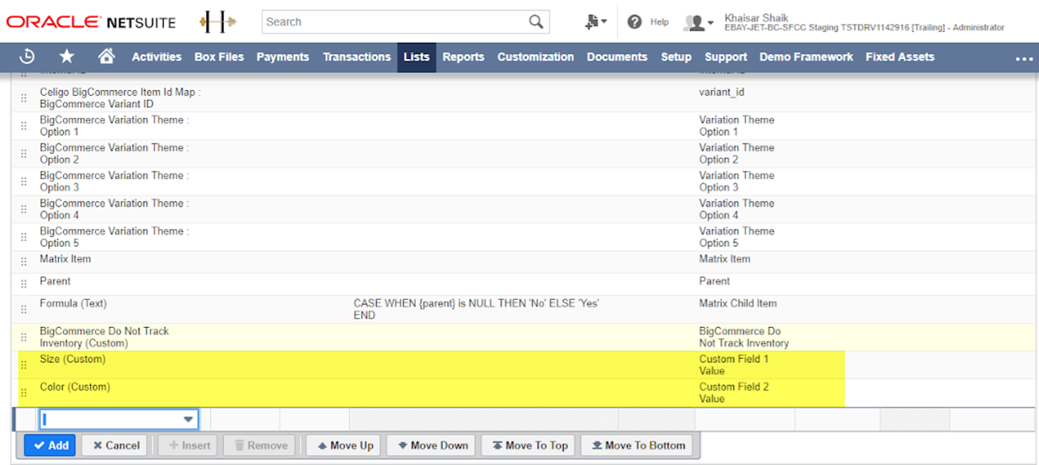Open the Shortcuts star icon
The width and height of the screenshot is (1039, 465).
tap(67, 57)
